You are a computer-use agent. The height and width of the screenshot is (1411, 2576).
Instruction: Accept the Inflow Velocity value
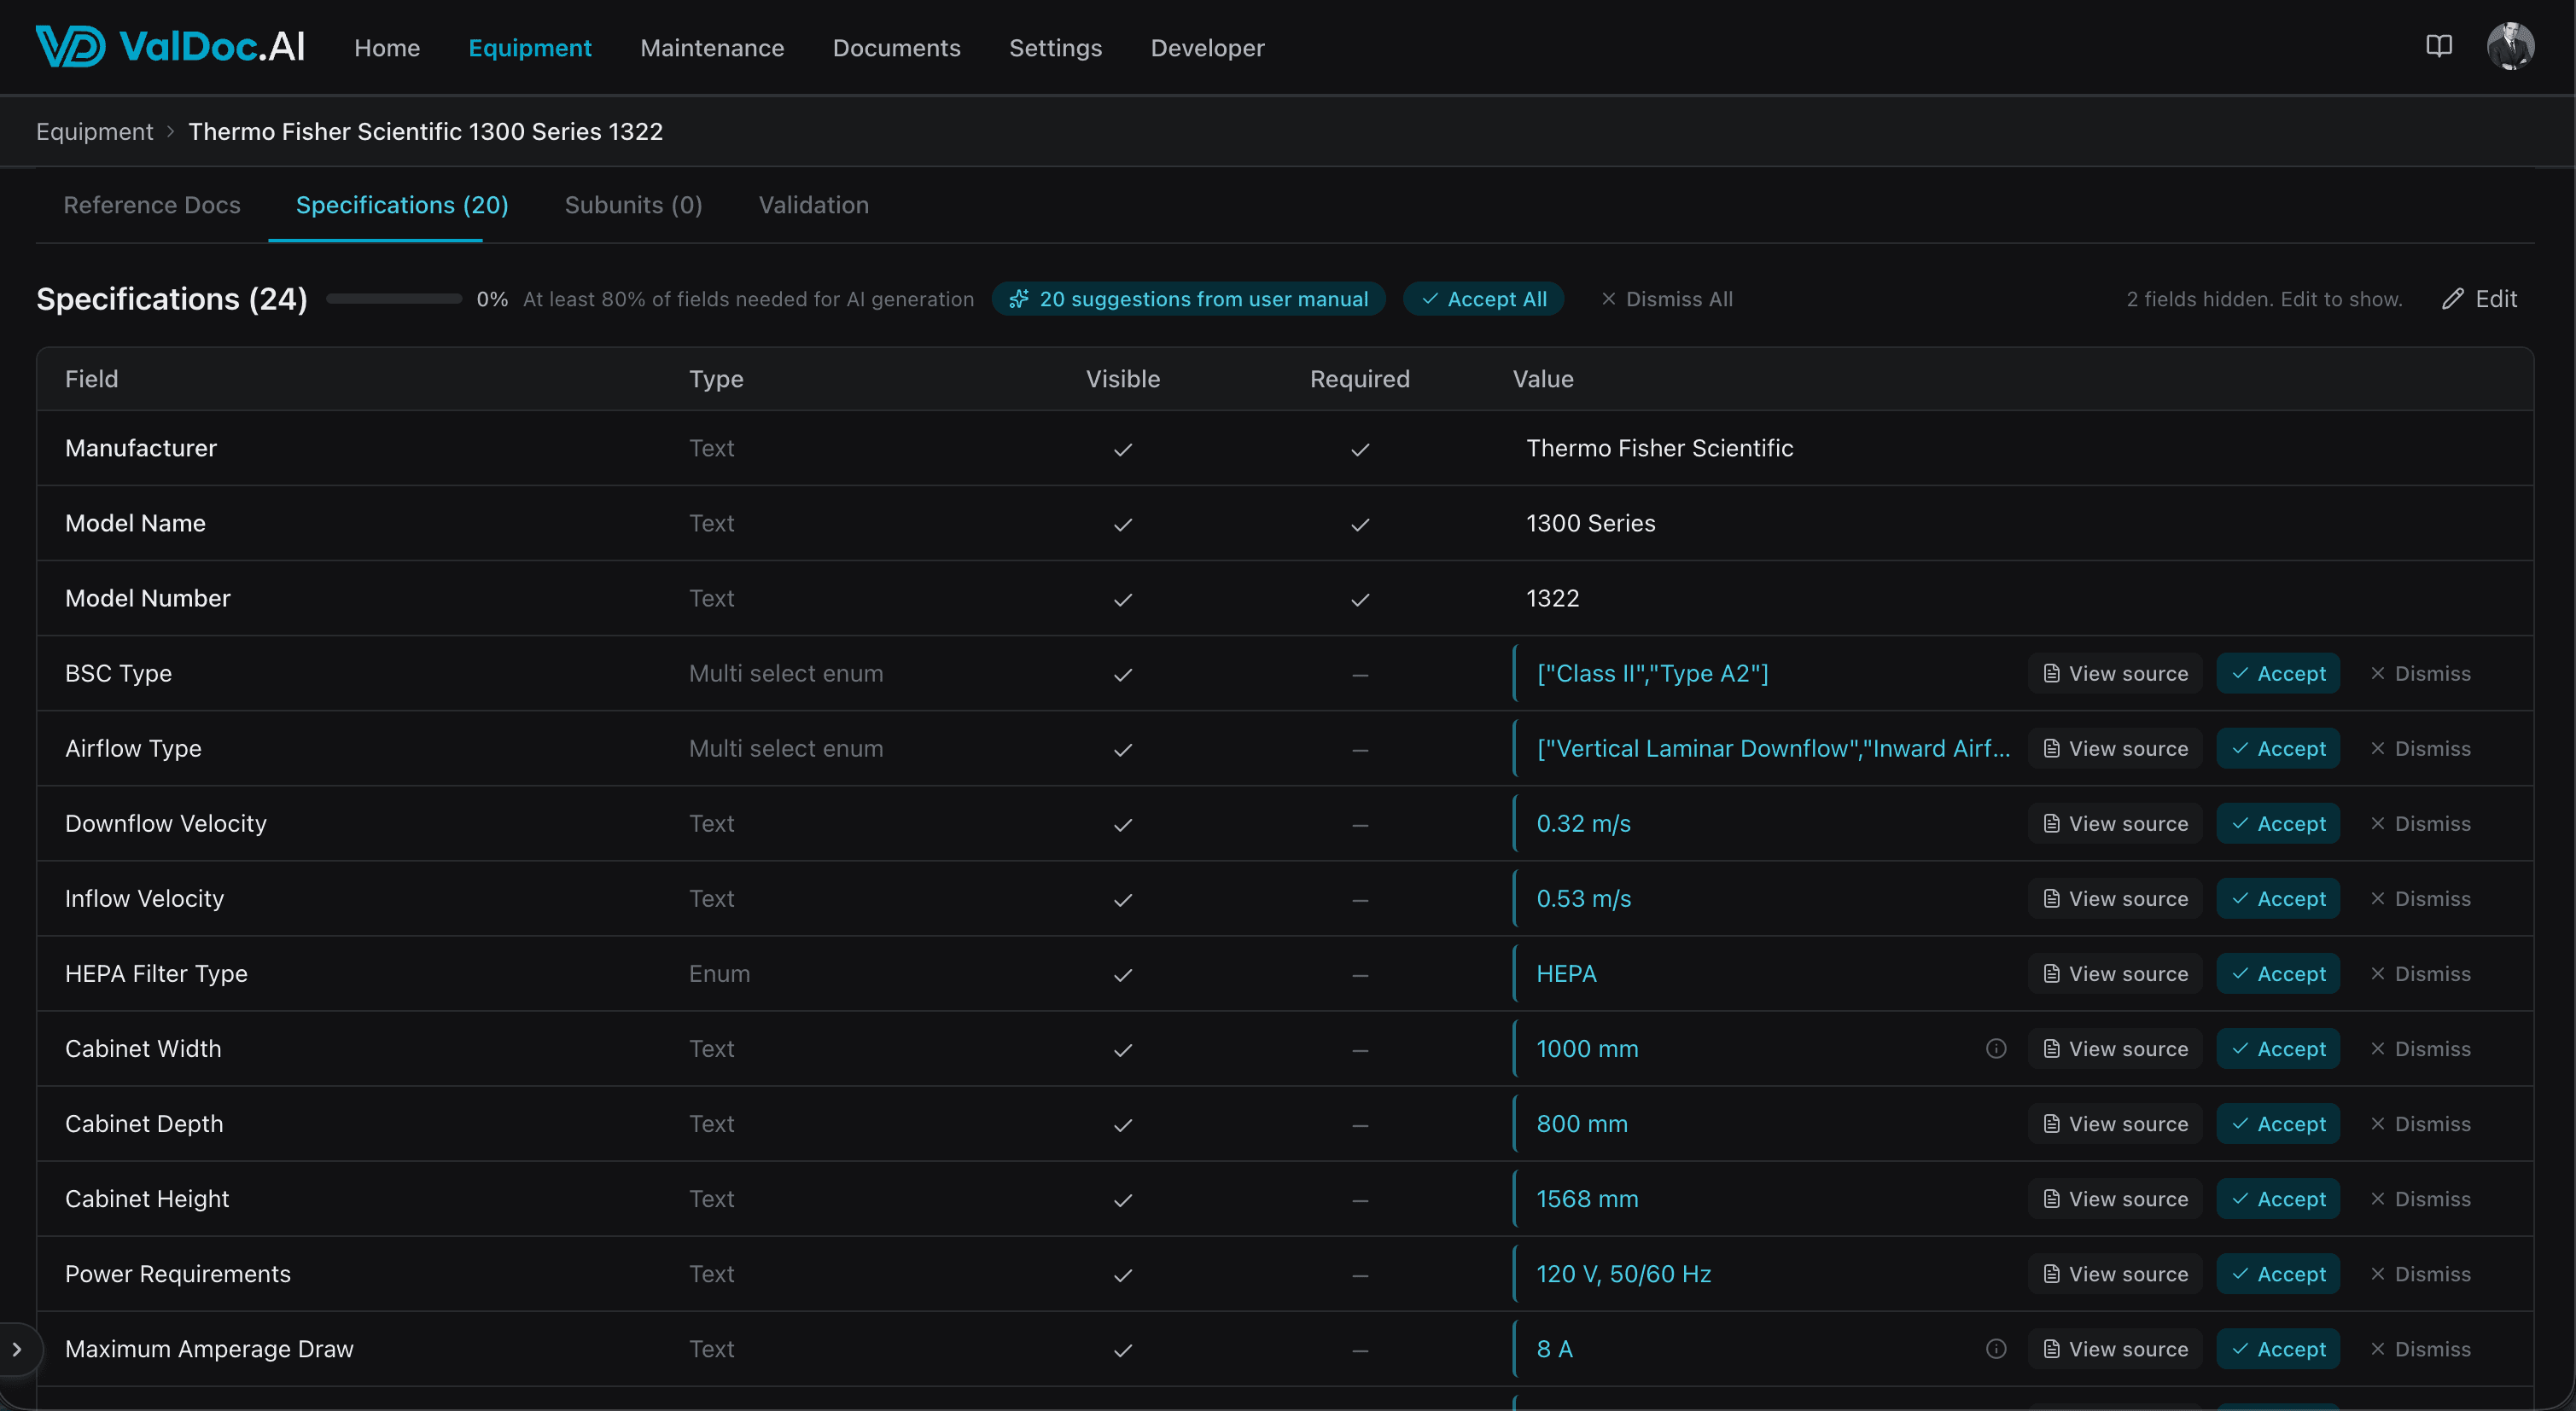2278,898
